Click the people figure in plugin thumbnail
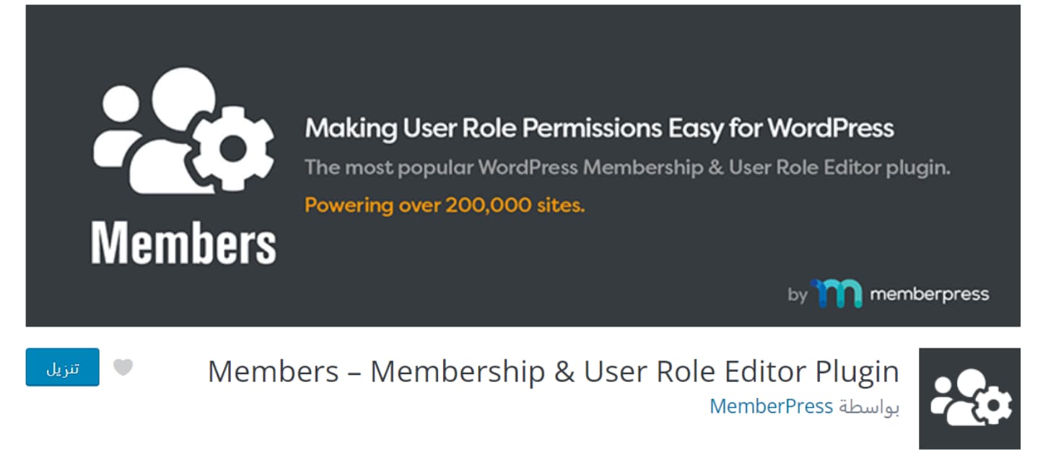 point(953,398)
